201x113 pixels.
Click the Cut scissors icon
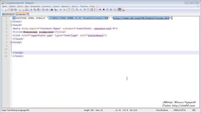tap(31, 10)
